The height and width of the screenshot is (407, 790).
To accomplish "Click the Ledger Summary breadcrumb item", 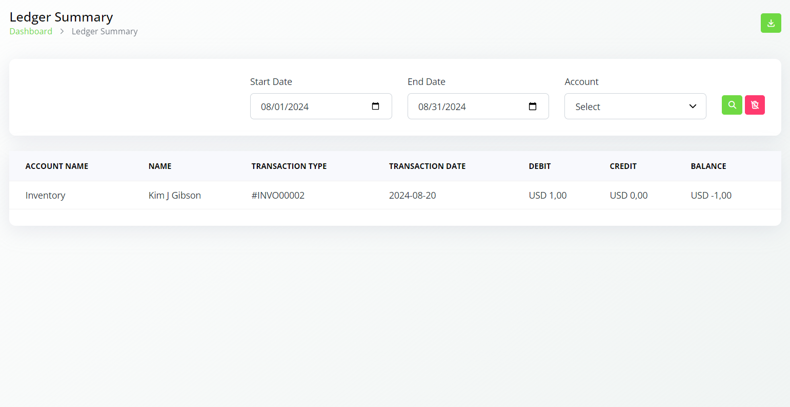I will (105, 31).
